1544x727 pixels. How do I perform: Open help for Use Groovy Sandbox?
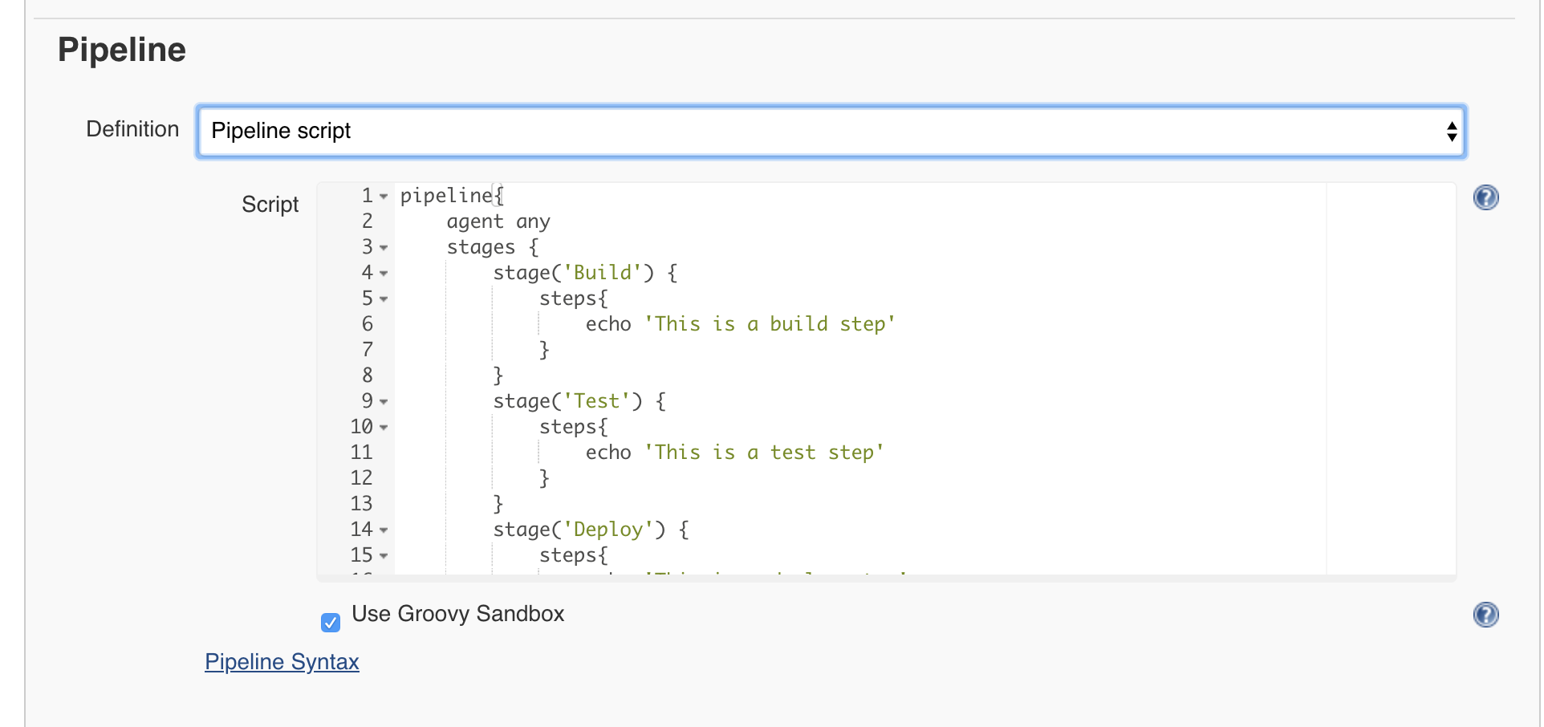(1485, 615)
